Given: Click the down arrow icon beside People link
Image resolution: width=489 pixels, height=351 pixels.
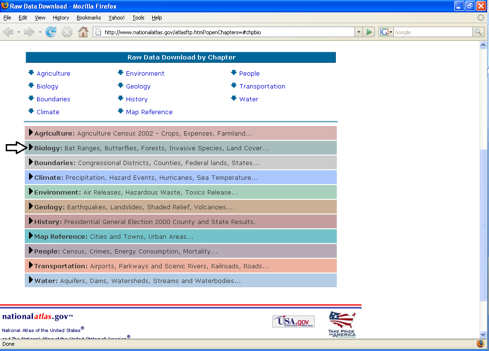Looking at the screenshot, I should tap(234, 73).
